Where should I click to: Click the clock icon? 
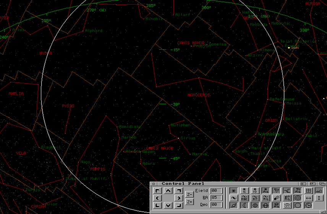(309, 206)
